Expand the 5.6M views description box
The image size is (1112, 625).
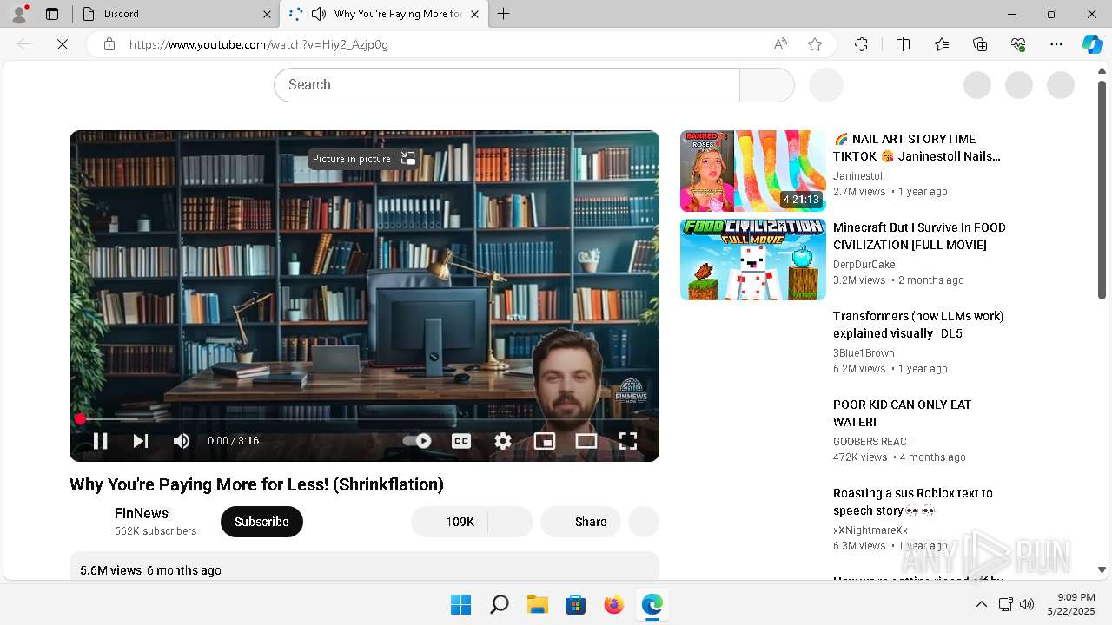(x=364, y=566)
